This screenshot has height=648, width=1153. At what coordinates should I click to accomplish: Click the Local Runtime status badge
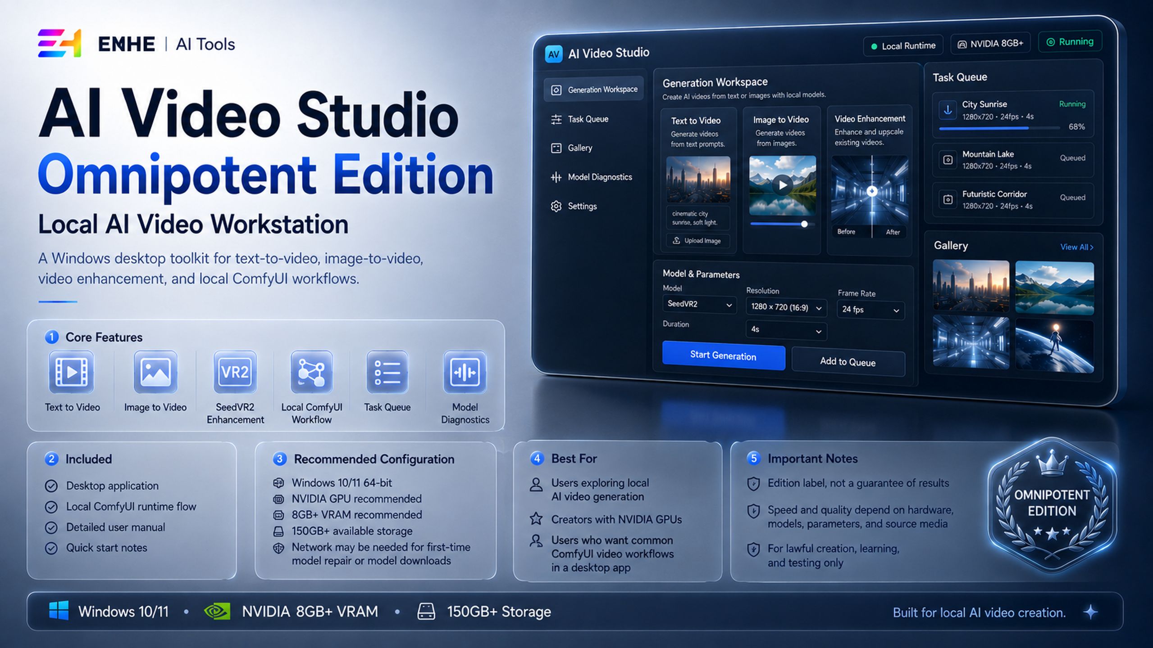903,46
